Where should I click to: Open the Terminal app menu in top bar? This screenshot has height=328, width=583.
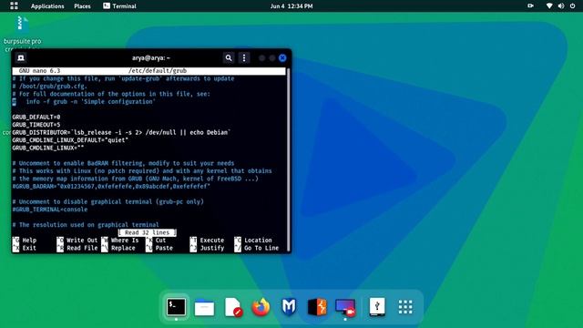pos(119,6)
